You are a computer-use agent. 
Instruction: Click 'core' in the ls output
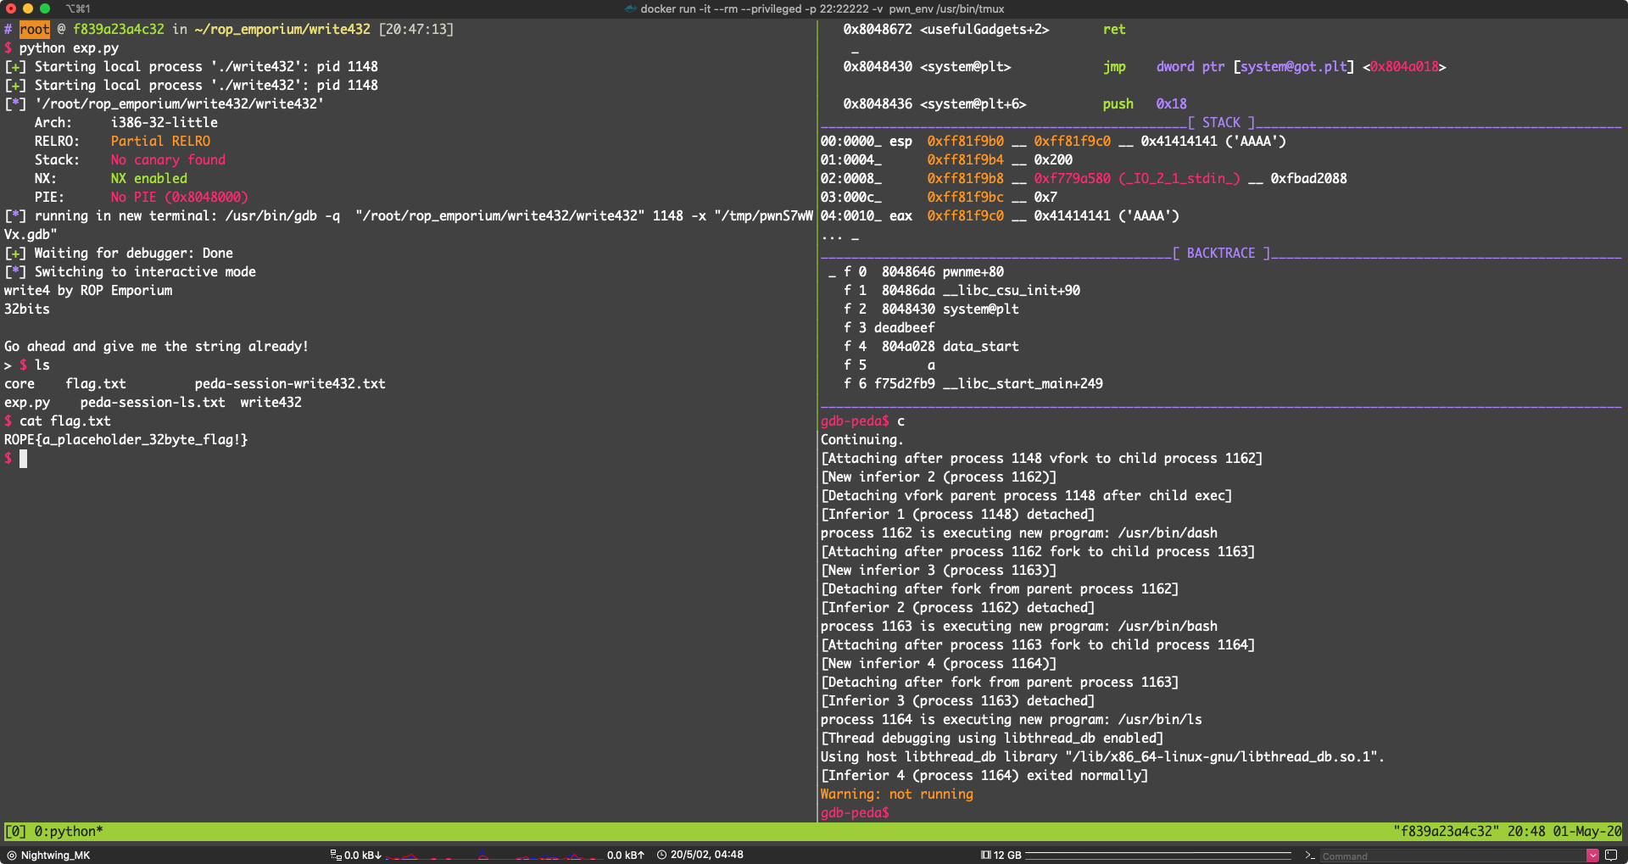point(20,384)
